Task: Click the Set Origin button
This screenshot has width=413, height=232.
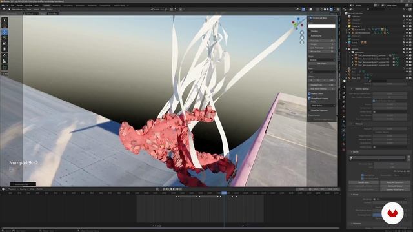Action: tap(322, 63)
